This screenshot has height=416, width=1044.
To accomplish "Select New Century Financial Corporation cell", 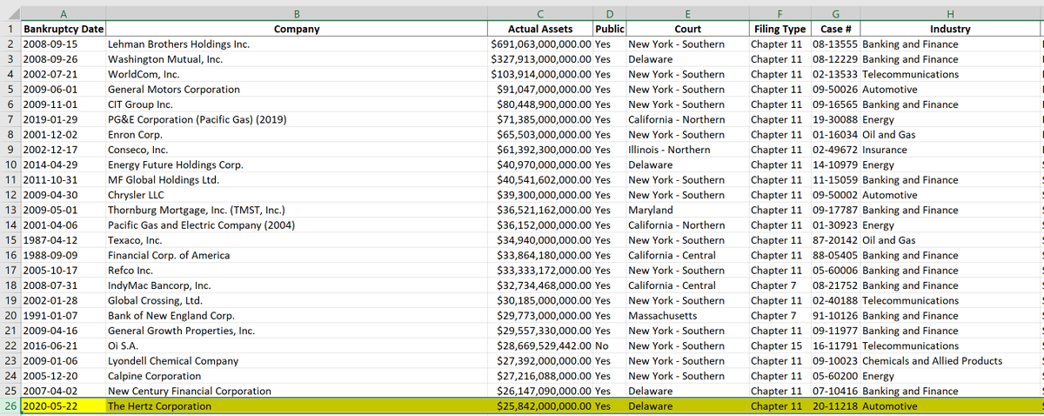I will 297,391.
